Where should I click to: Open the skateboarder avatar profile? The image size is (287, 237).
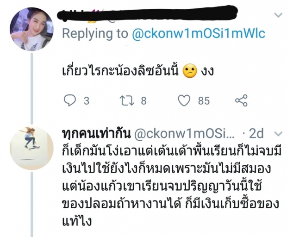[31, 148]
